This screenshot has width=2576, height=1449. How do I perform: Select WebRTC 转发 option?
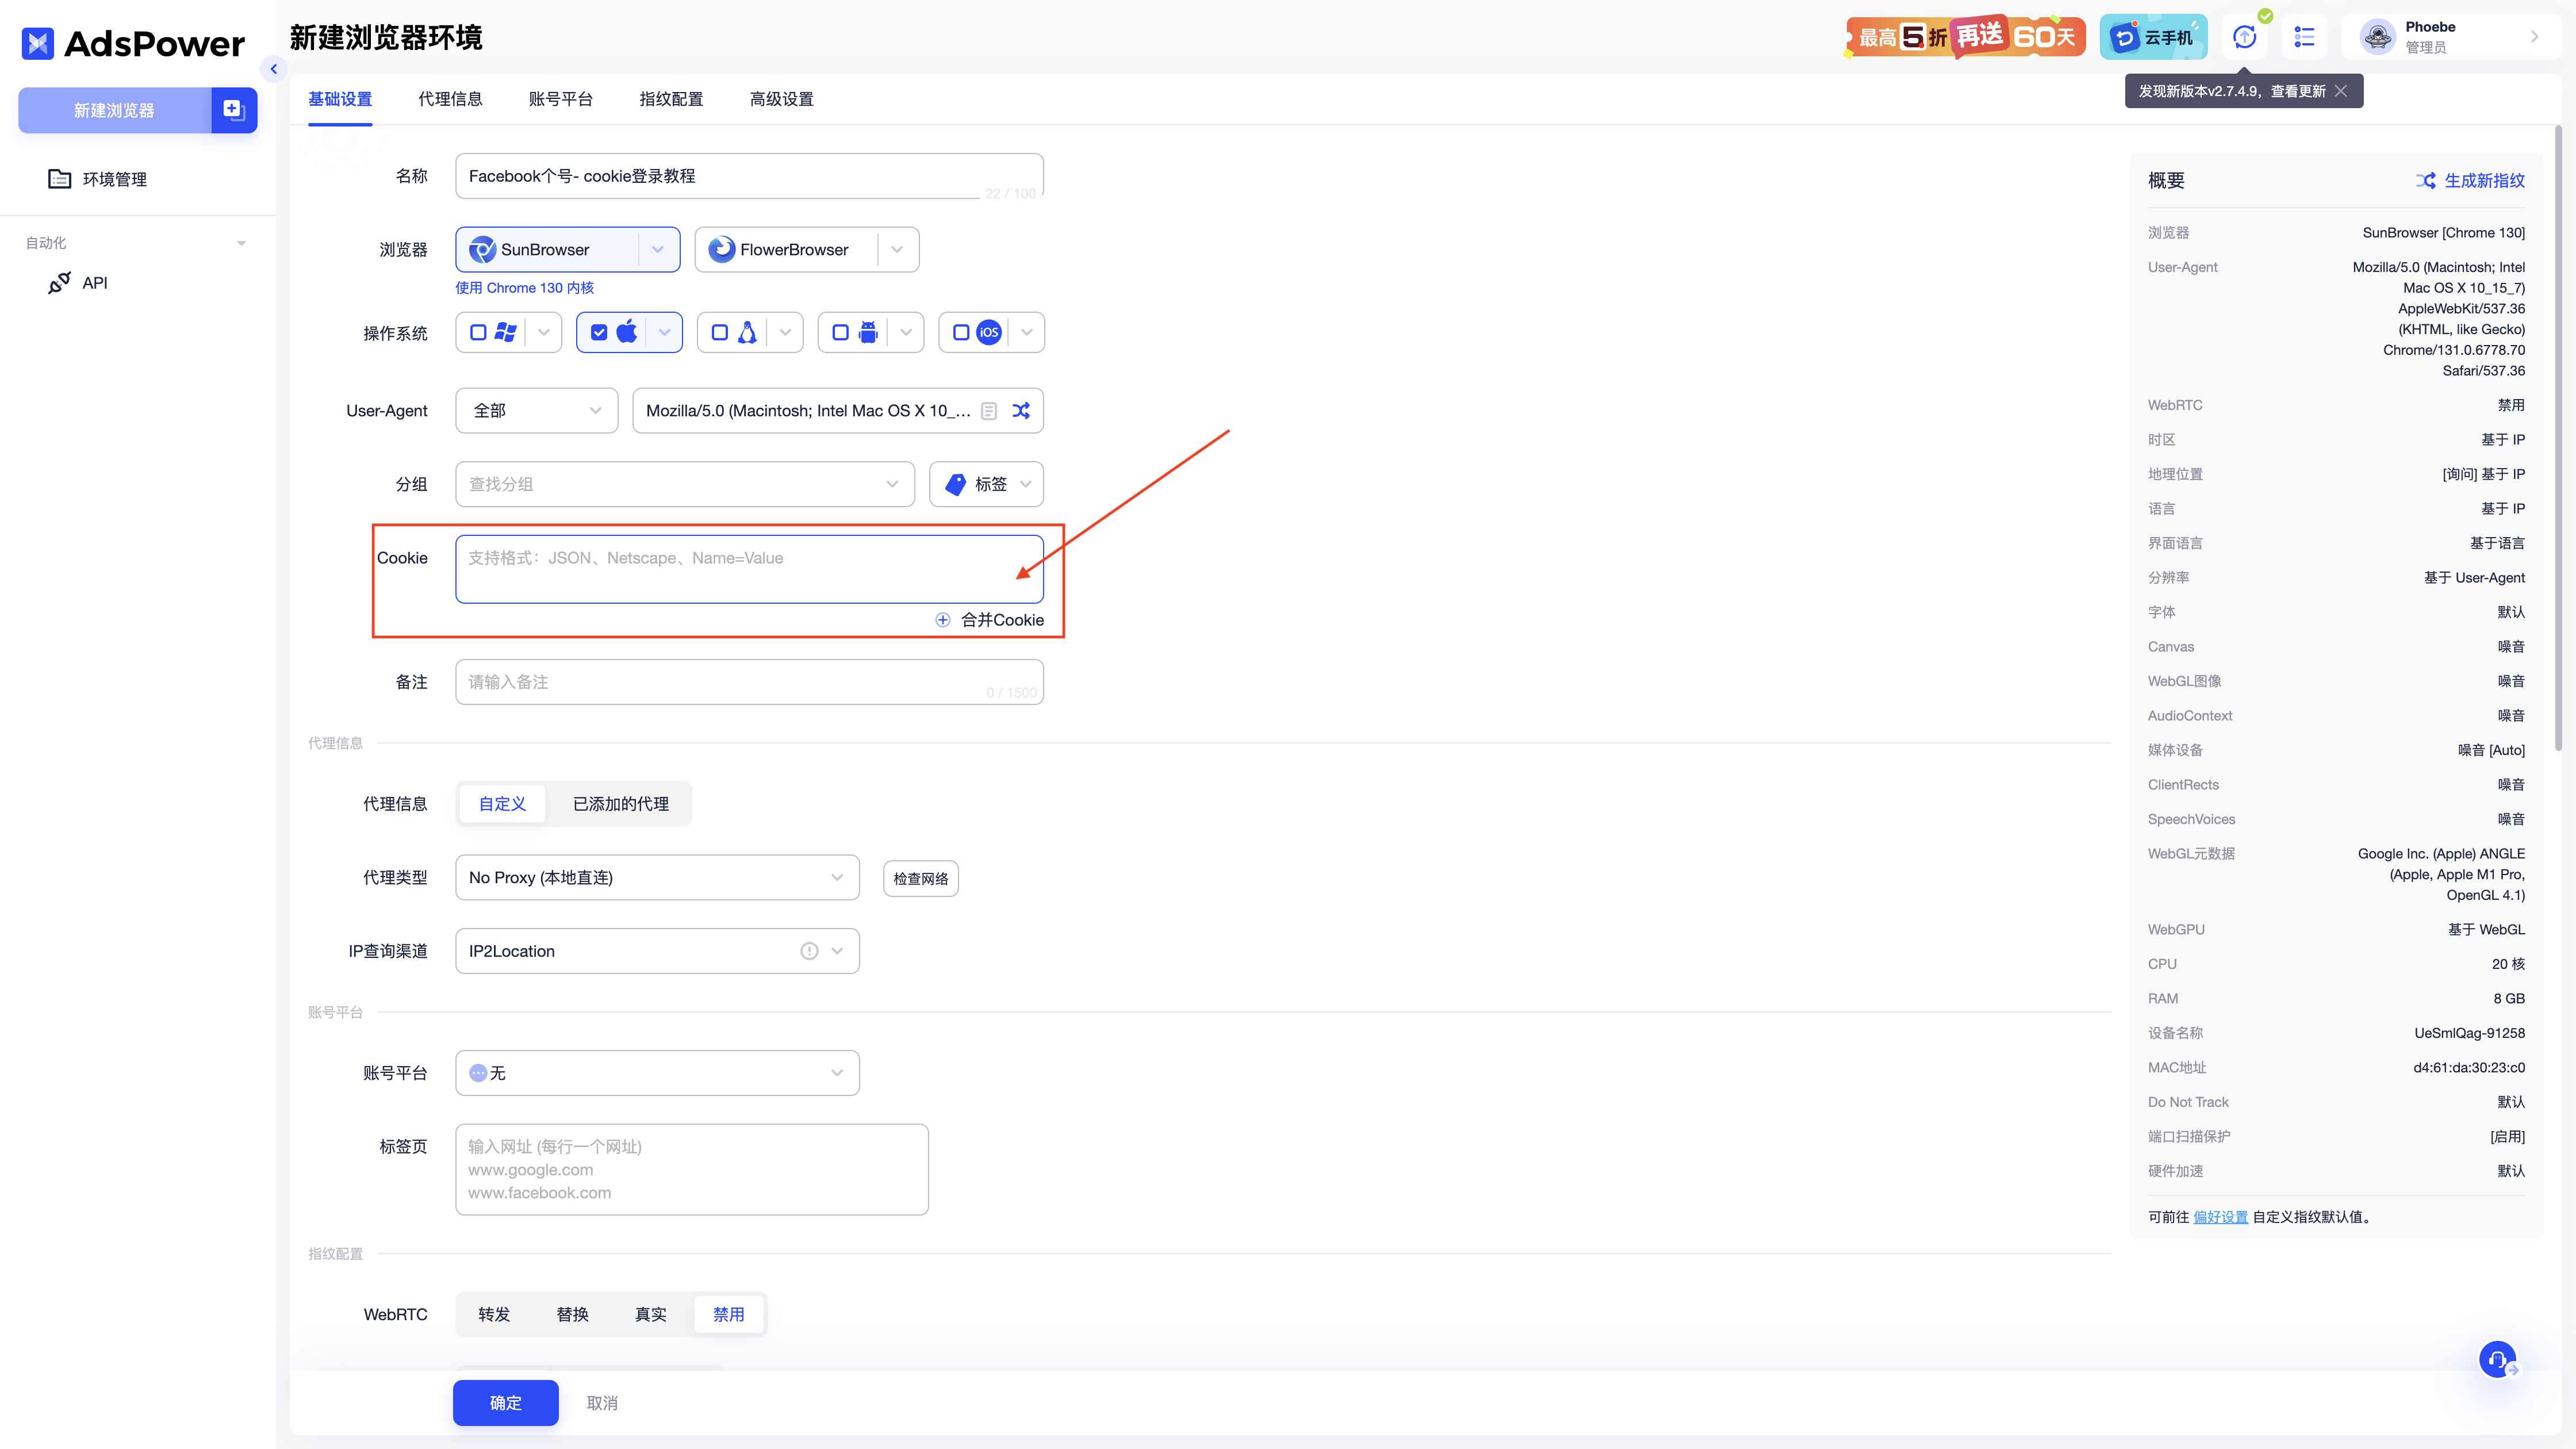494,1315
